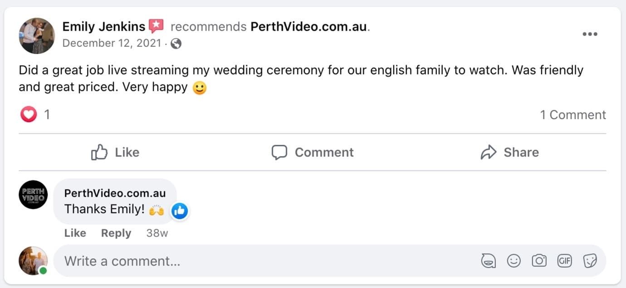Click the thumbs-up reaction on PerthVideo's comment
626x288 pixels.
click(x=180, y=211)
